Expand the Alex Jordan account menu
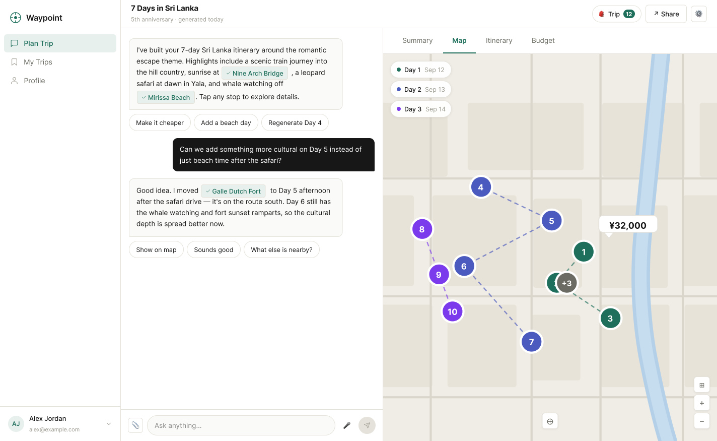This screenshot has width=717, height=441. pyautogui.click(x=60, y=424)
